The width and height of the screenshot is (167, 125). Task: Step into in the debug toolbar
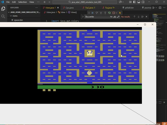pos(101,13)
